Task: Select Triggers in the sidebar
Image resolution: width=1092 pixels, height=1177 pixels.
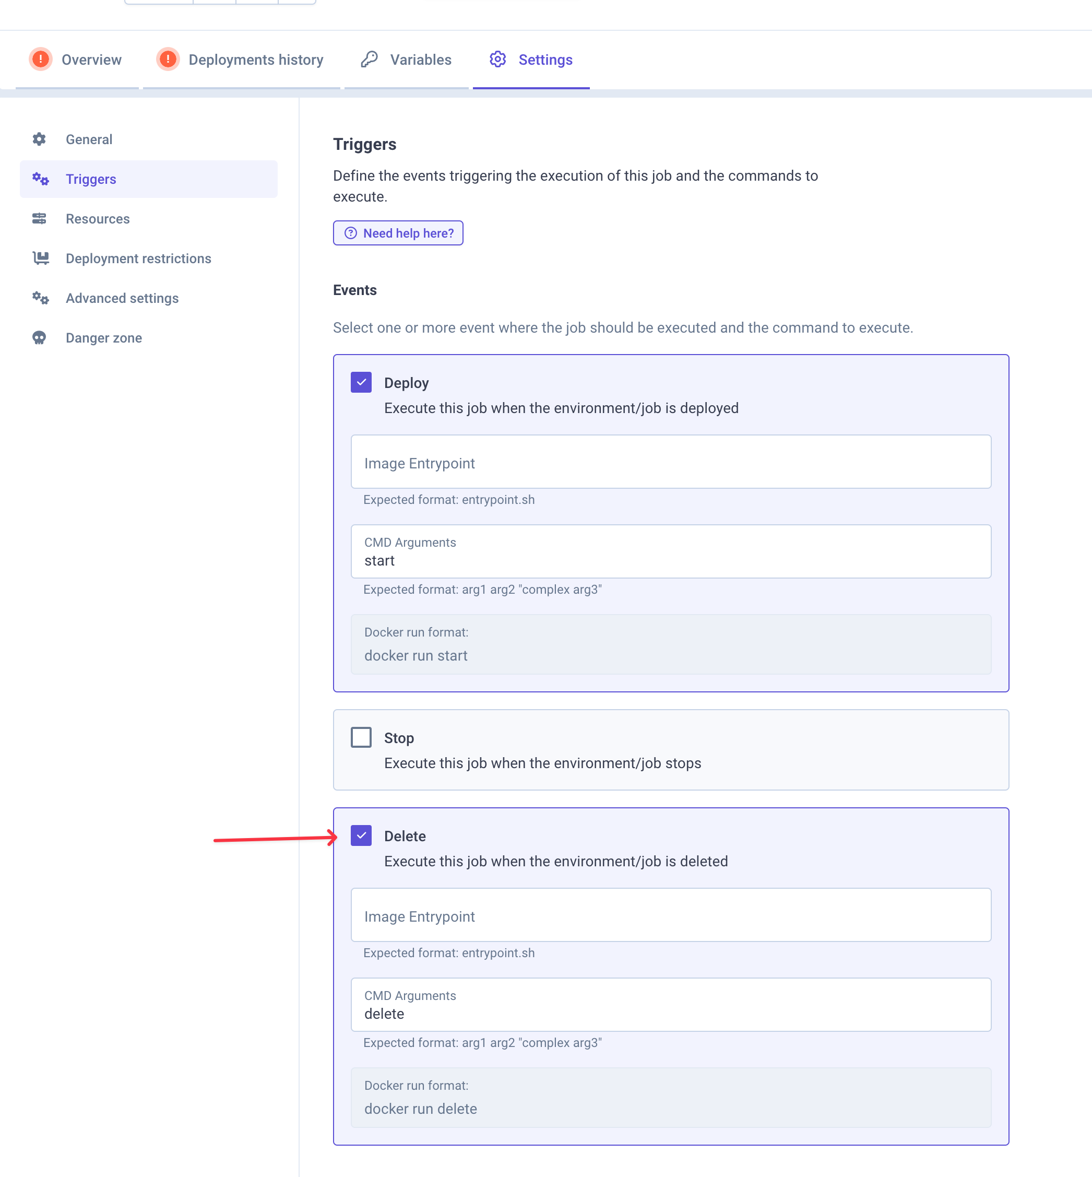Action: 148,179
